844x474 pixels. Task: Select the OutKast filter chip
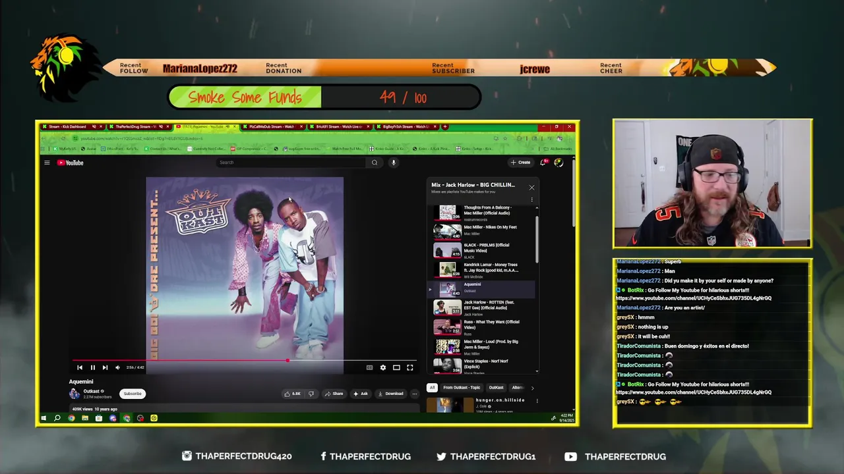[496, 388]
